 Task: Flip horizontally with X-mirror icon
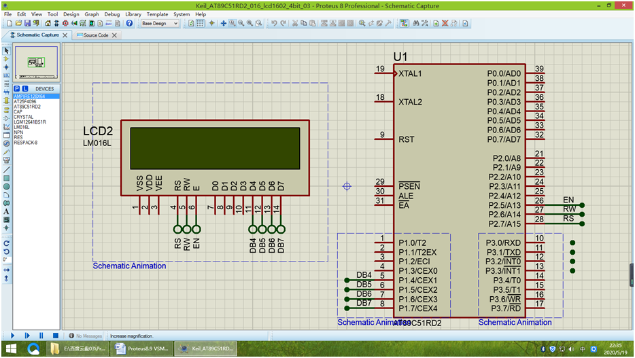7,270
